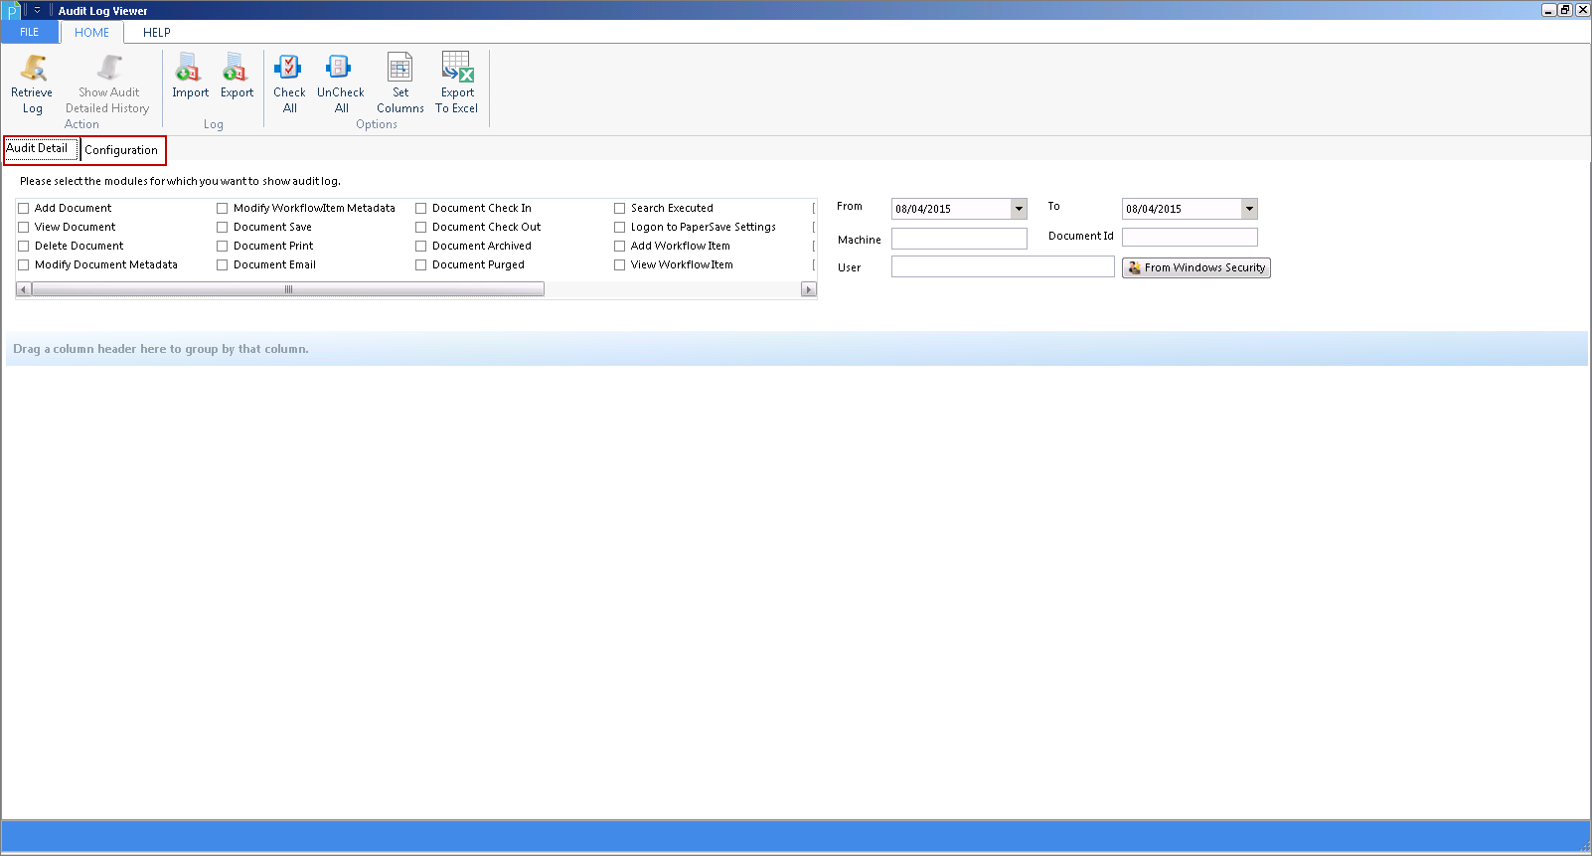Click the User input field
Image resolution: width=1592 pixels, height=856 pixels.
coord(1003,266)
